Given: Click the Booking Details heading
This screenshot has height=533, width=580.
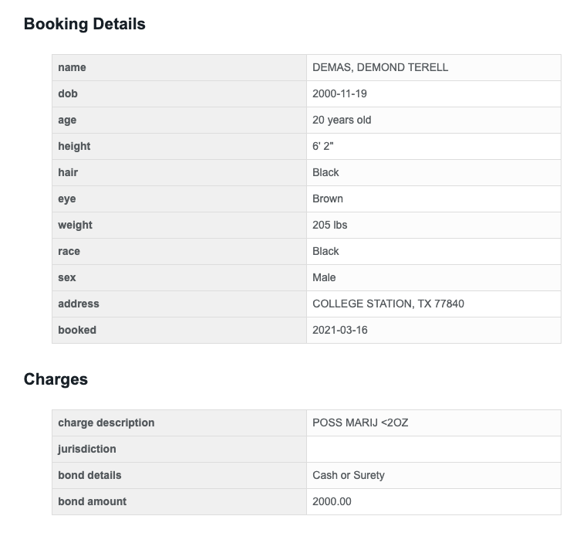Looking at the screenshot, I should (84, 24).
